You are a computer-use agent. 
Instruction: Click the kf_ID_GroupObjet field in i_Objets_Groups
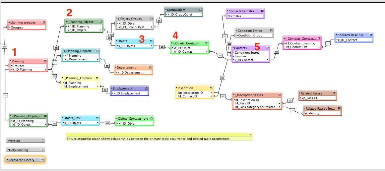click(x=135, y=27)
